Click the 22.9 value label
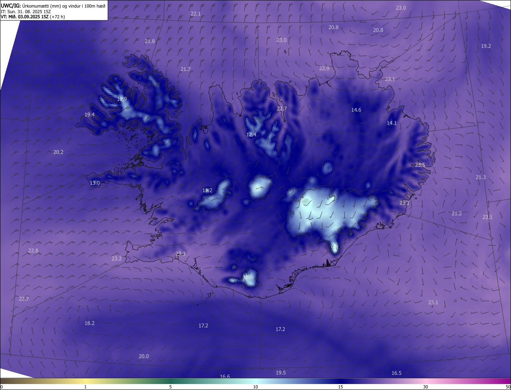Image resolution: width=511 pixels, height=390 pixels. pyautogui.click(x=324, y=69)
